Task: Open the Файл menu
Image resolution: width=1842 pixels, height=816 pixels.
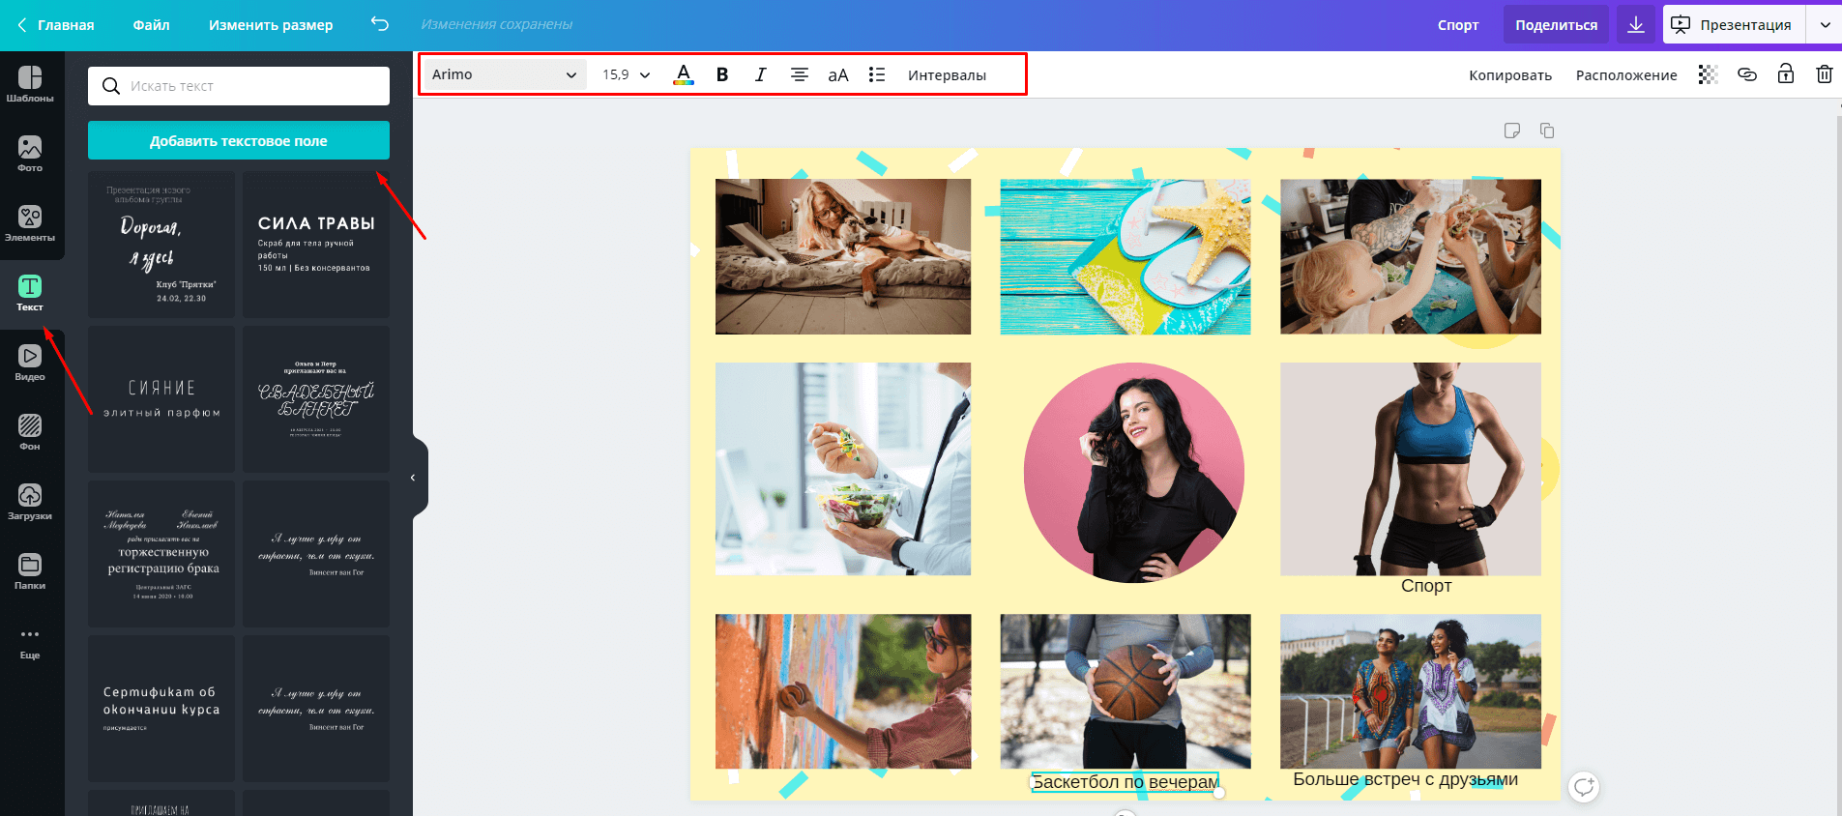Action: [x=151, y=24]
